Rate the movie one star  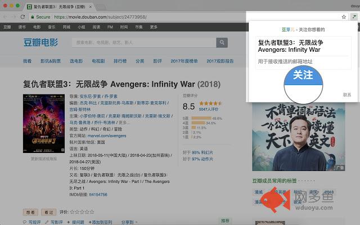(72, 212)
